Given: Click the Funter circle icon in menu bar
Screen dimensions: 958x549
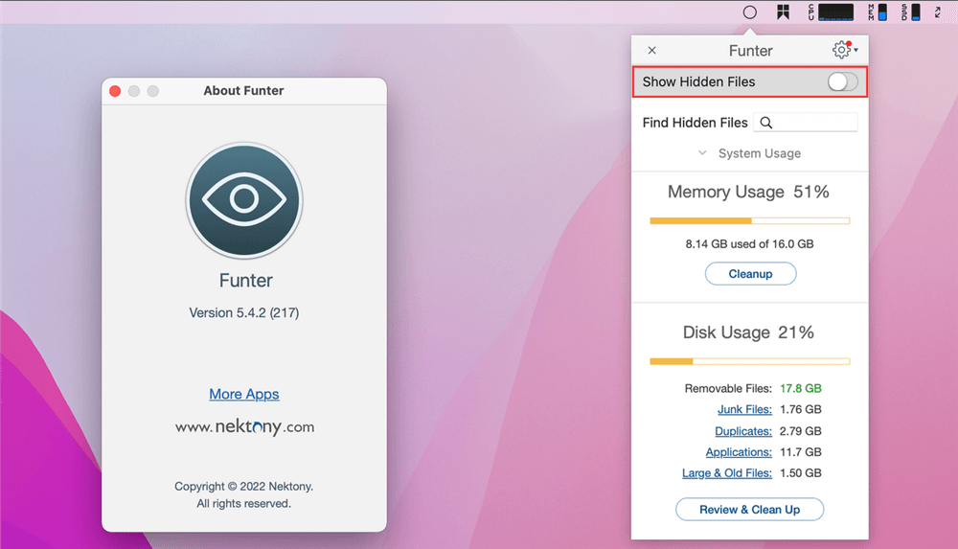Looking at the screenshot, I should pyautogui.click(x=750, y=12).
